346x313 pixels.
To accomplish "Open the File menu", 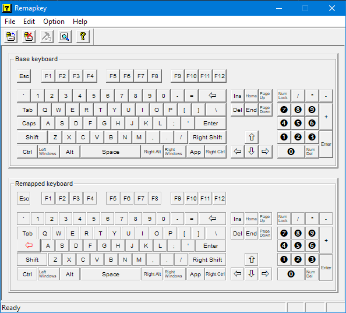I will (x=10, y=22).
